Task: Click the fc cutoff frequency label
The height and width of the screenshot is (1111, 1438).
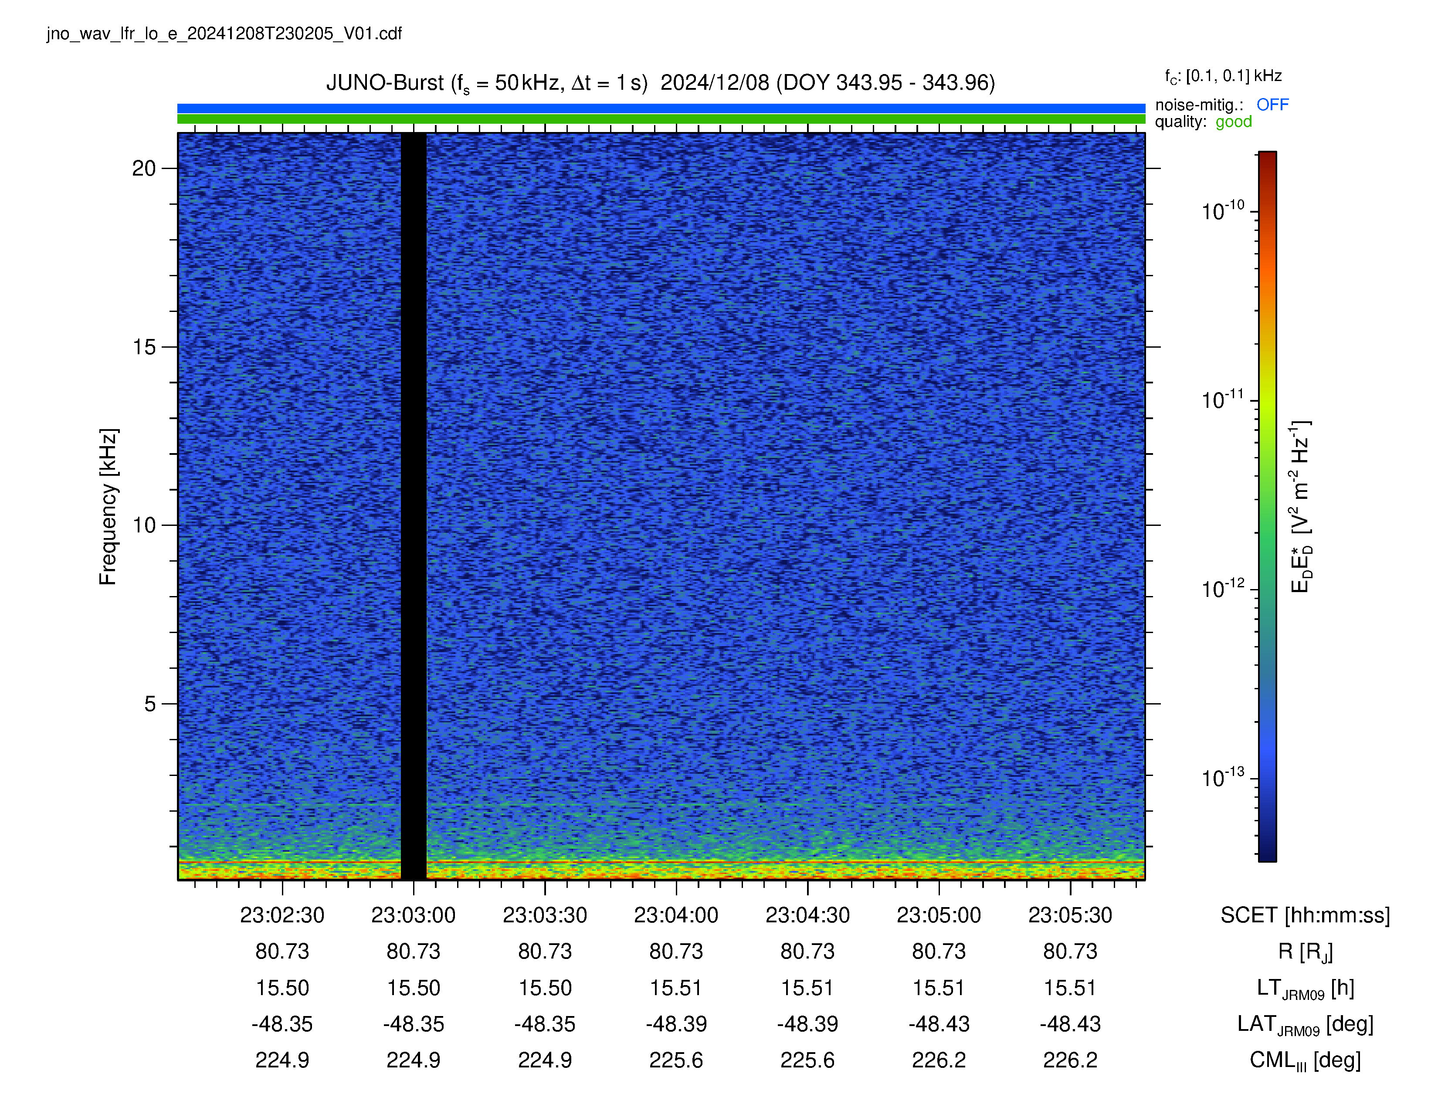Action: click(x=1223, y=77)
